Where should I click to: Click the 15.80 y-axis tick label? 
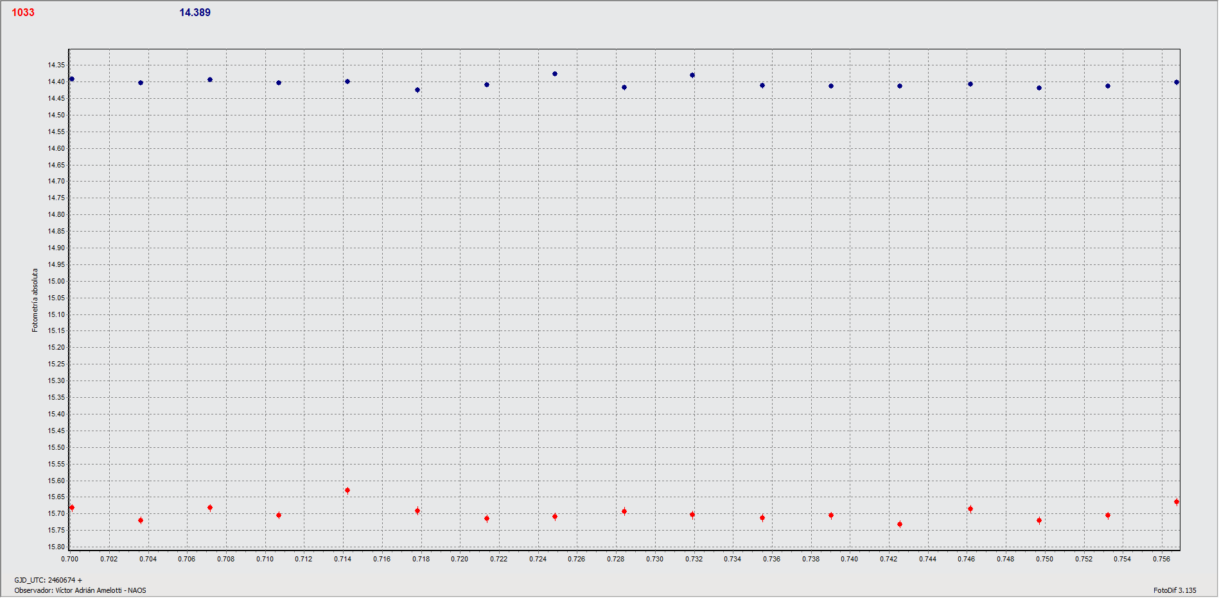tap(56, 547)
